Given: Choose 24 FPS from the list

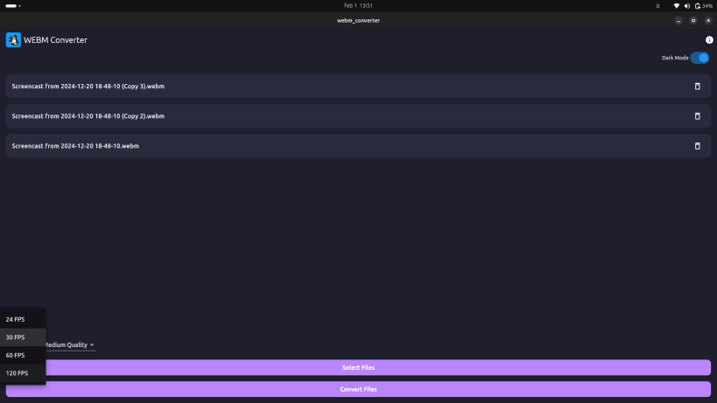Looking at the screenshot, I should click(x=23, y=319).
